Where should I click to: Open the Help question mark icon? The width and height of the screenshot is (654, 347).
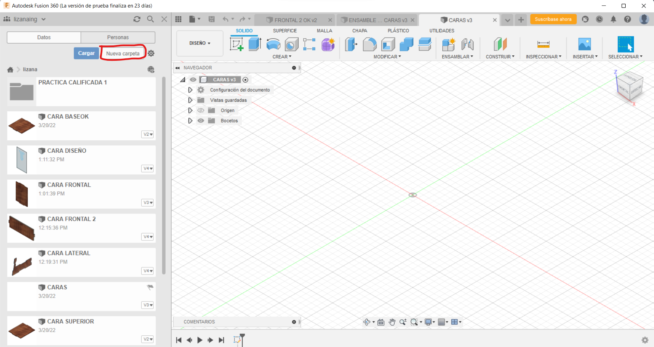[627, 19]
